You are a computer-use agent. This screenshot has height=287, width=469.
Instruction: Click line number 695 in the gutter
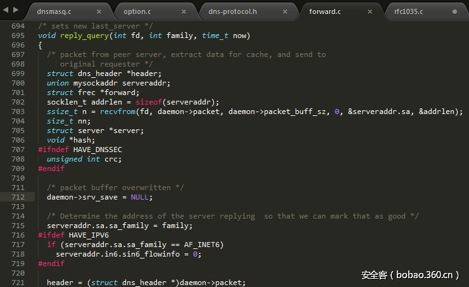click(x=18, y=35)
